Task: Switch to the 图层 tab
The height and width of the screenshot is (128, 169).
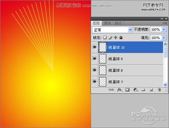Action: click(96, 23)
